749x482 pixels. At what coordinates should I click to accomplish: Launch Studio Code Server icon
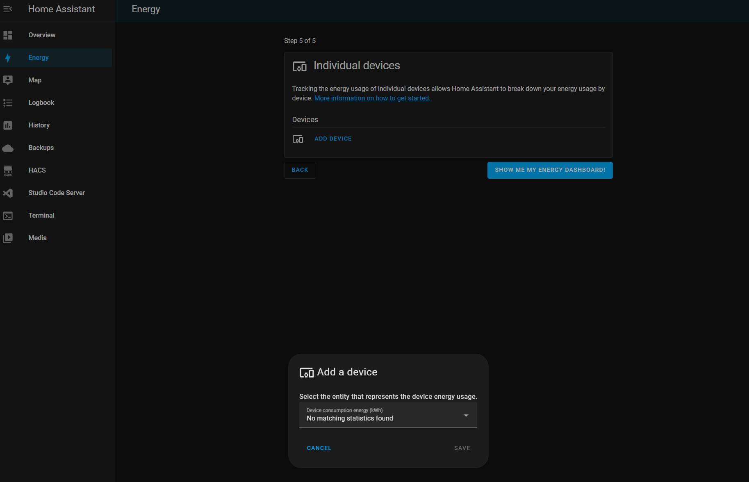8,193
